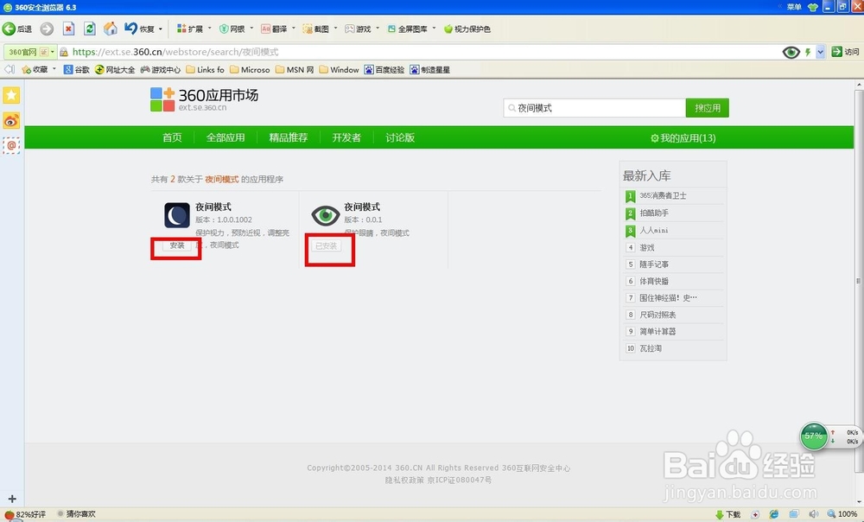Expand the 翻译 dropdown arrow

pyautogui.click(x=294, y=29)
